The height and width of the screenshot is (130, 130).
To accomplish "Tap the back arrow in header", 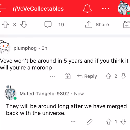I will point(2,8).
